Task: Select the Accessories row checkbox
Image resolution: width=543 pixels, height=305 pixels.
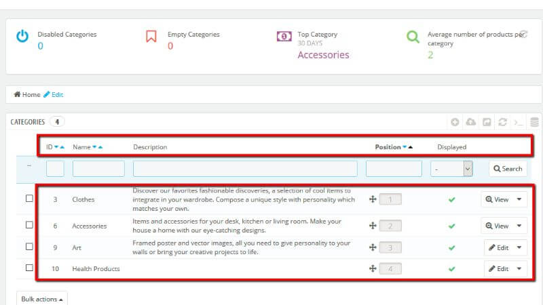Action: pos(29,225)
